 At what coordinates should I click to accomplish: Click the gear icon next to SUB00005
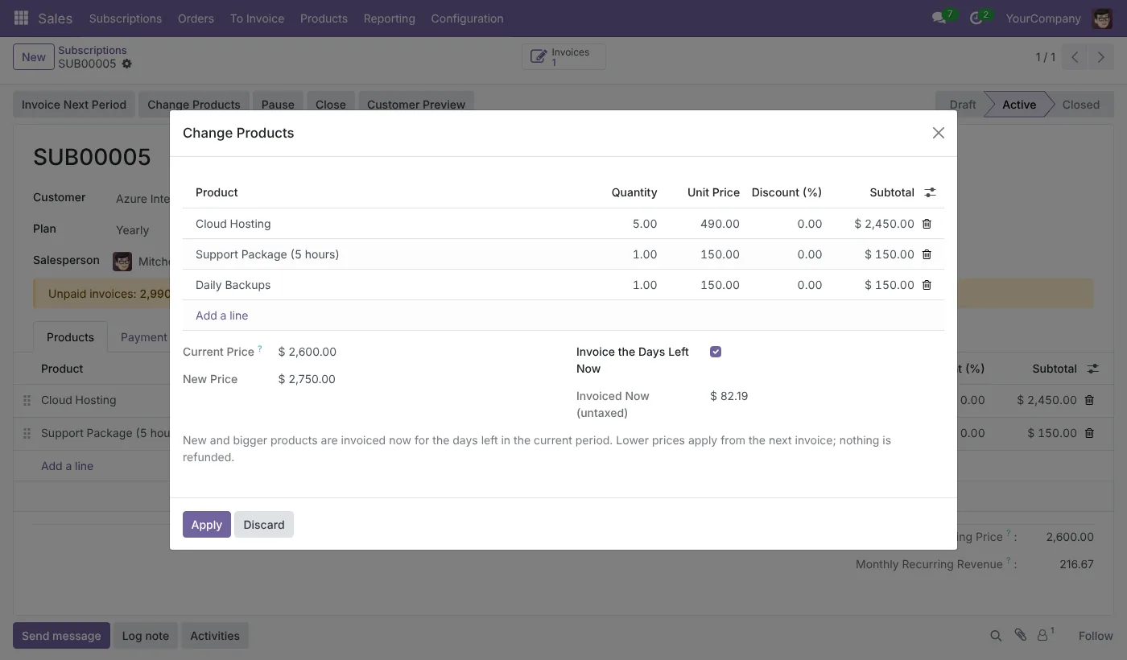pyautogui.click(x=126, y=64)
